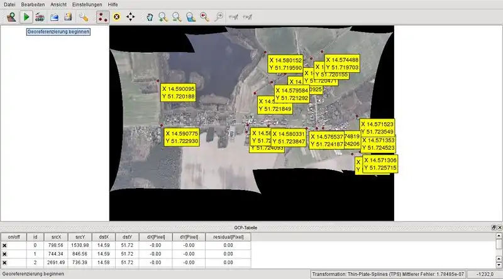Open the Bearbeiten menu

(x=33, y=4)
